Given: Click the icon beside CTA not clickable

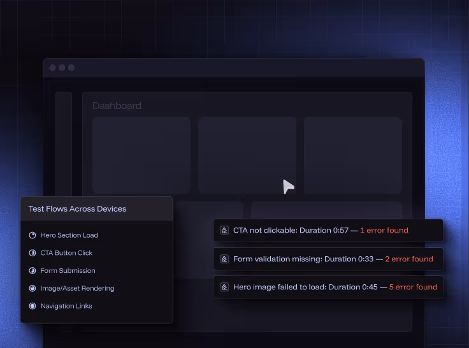Looking at the screenshot, I should [x=224, y=230].
